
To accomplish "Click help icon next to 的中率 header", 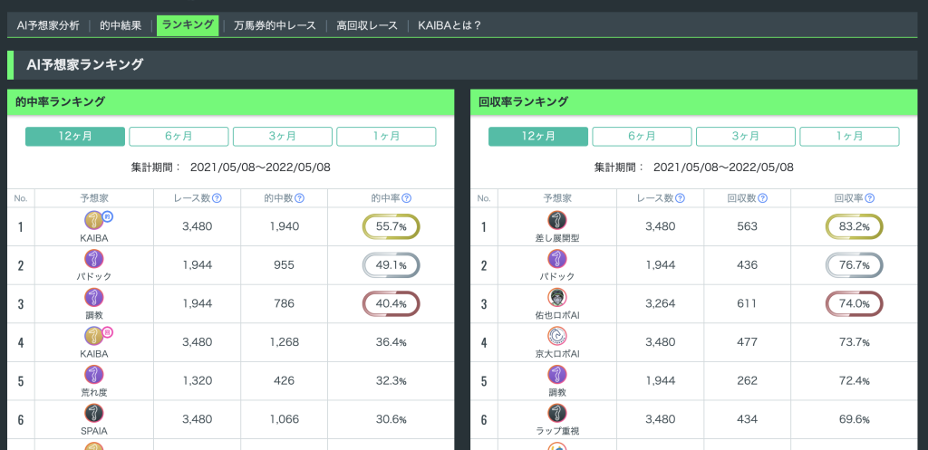I will point(406,198).
